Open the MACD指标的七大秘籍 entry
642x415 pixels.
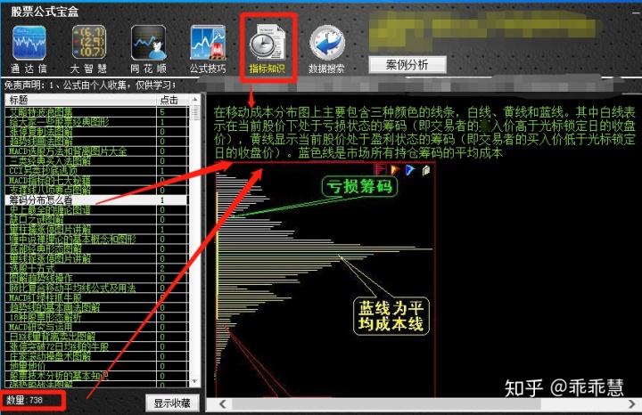pos(96,180)
